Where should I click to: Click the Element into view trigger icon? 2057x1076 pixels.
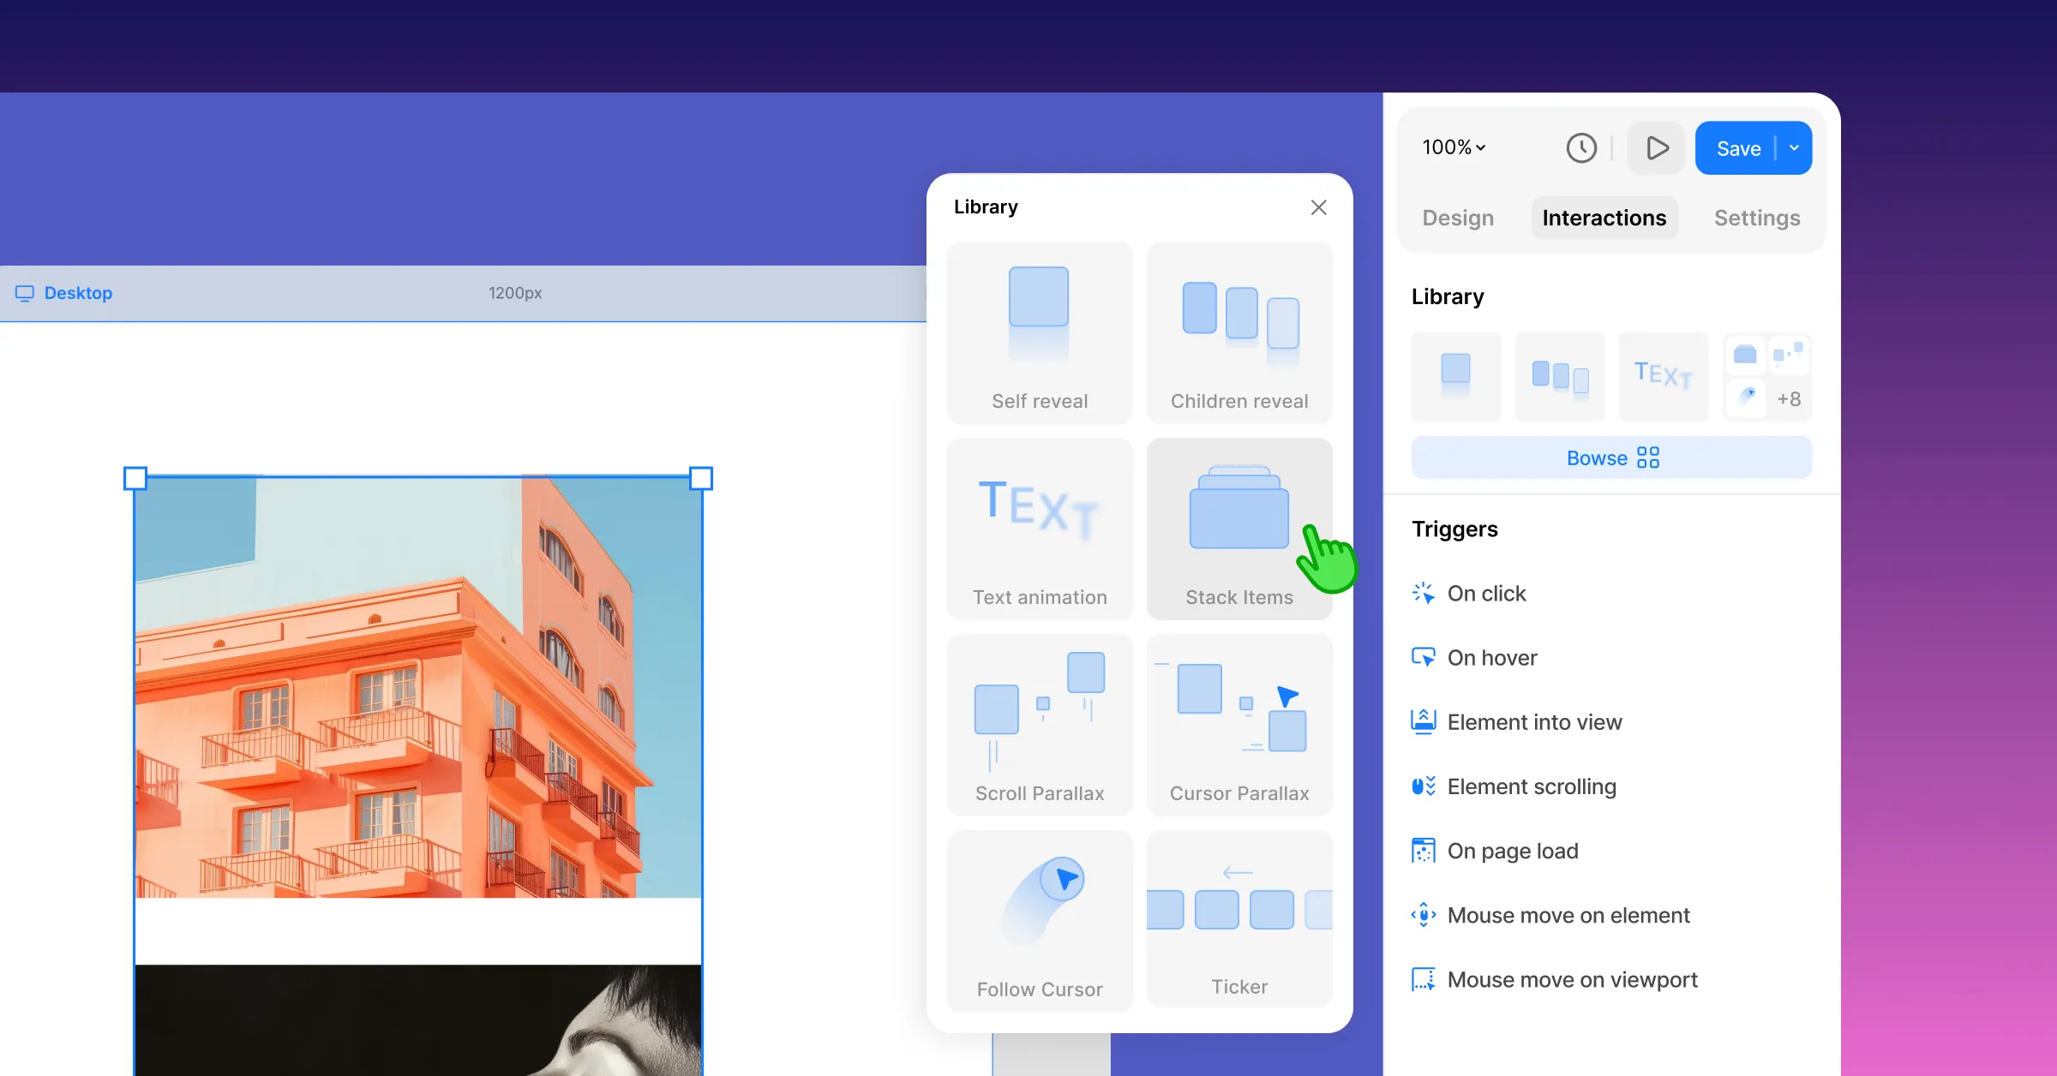(x=1424, y=722)
